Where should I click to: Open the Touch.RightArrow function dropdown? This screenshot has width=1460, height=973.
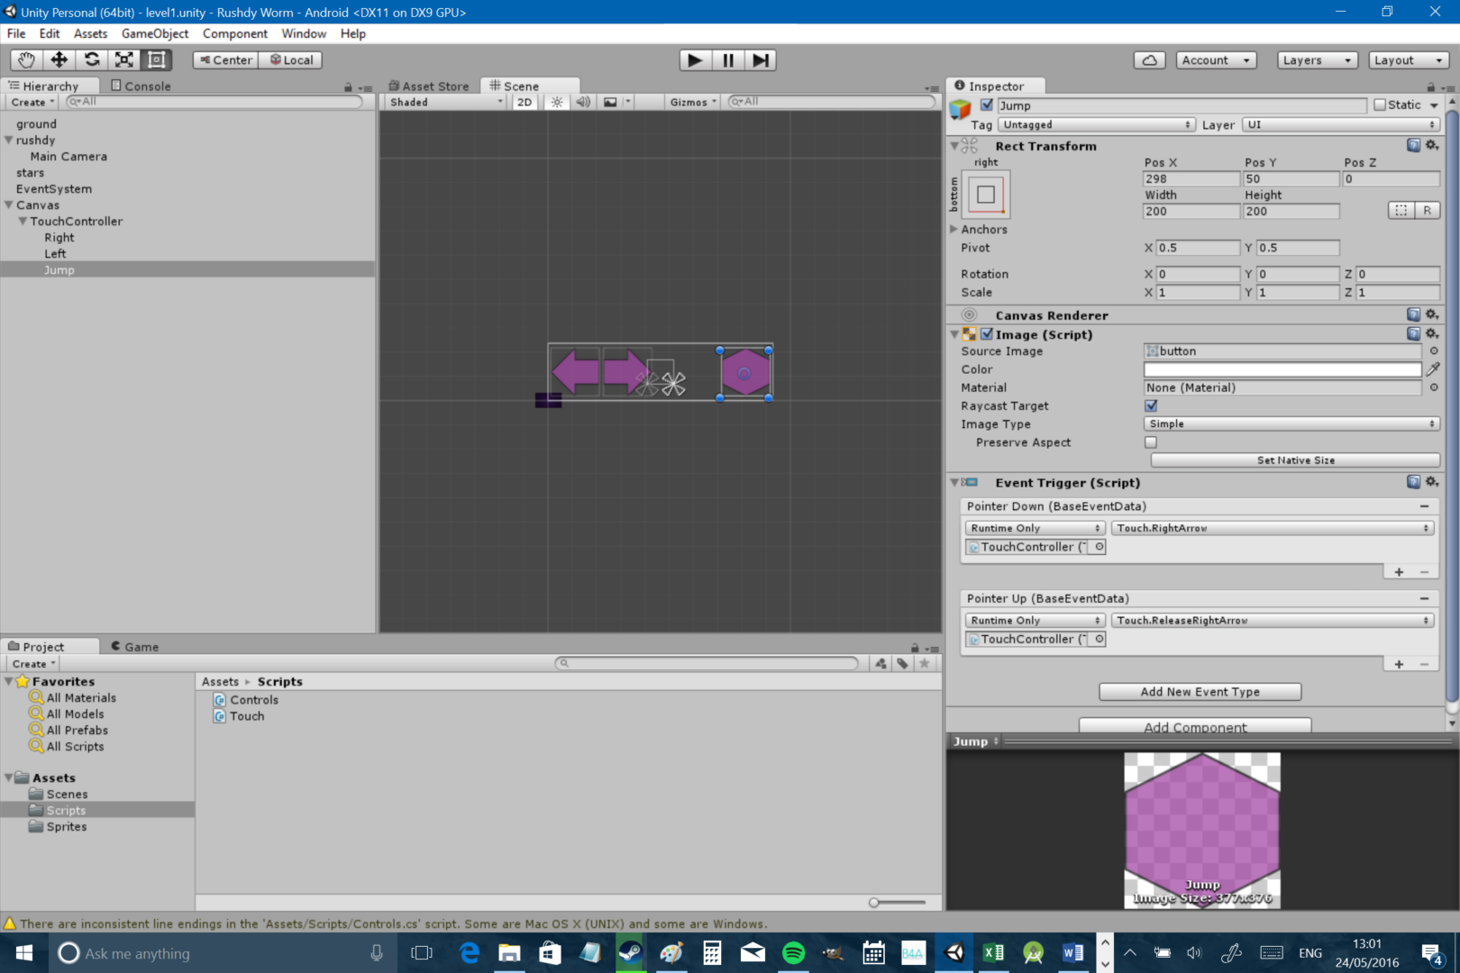(x=1272, y=527)
